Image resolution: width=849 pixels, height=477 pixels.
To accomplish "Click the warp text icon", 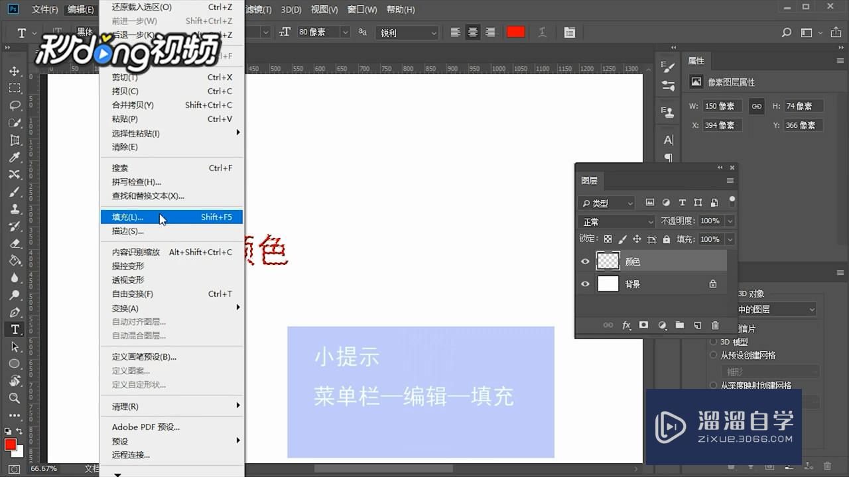I will (542, 32).
